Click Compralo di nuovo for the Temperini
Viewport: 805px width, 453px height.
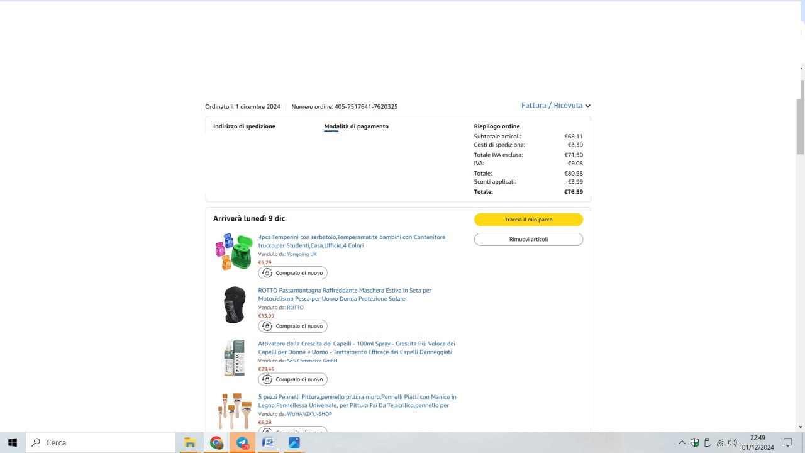tap(292, 273)
